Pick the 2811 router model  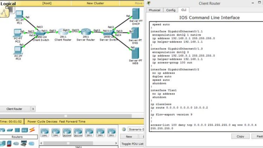coord(89,133)
